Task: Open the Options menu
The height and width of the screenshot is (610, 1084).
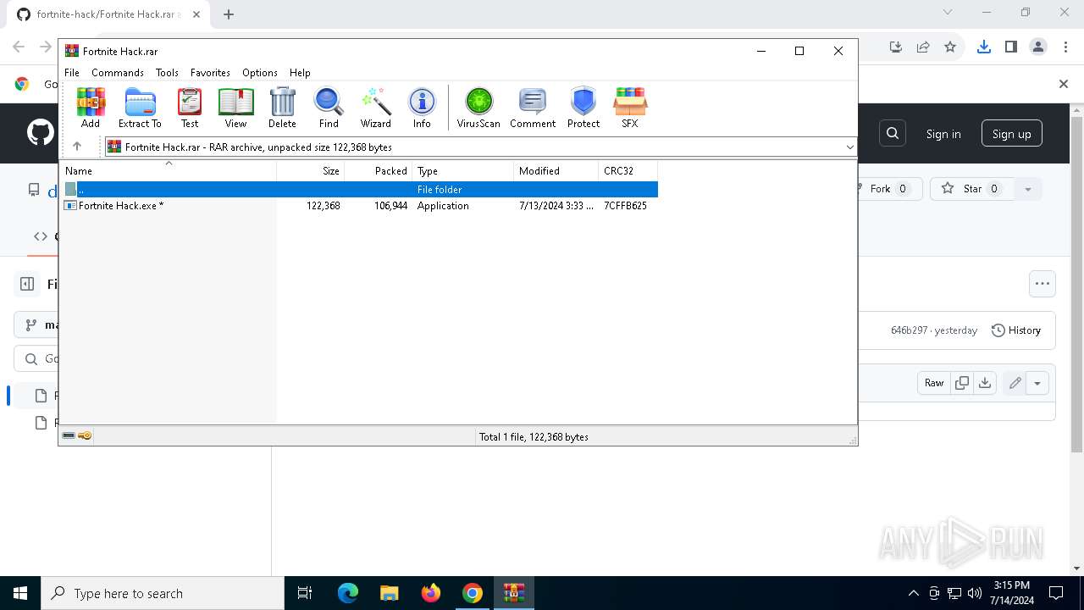Action: pyautogui.click(x=260, y=73)
